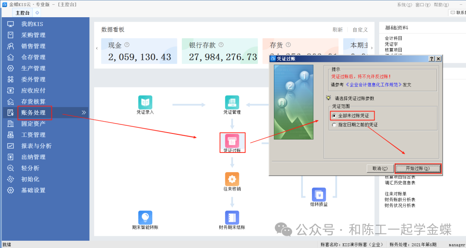Screen dimensions: 466x248
Task: Launch 期末智能转账 icon
Action: pos(145,217)
